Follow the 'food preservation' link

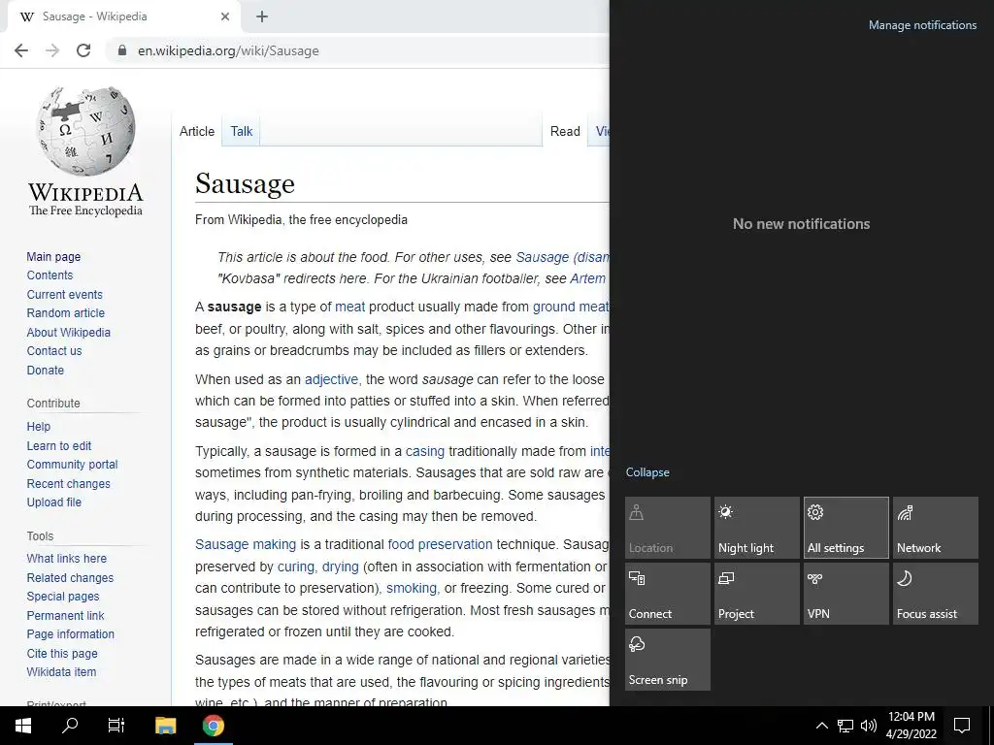tap(440, 544)
